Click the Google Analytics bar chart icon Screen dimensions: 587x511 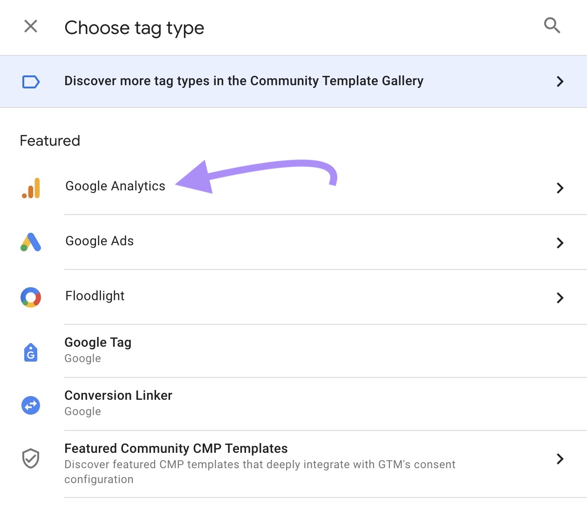point(30,188)
